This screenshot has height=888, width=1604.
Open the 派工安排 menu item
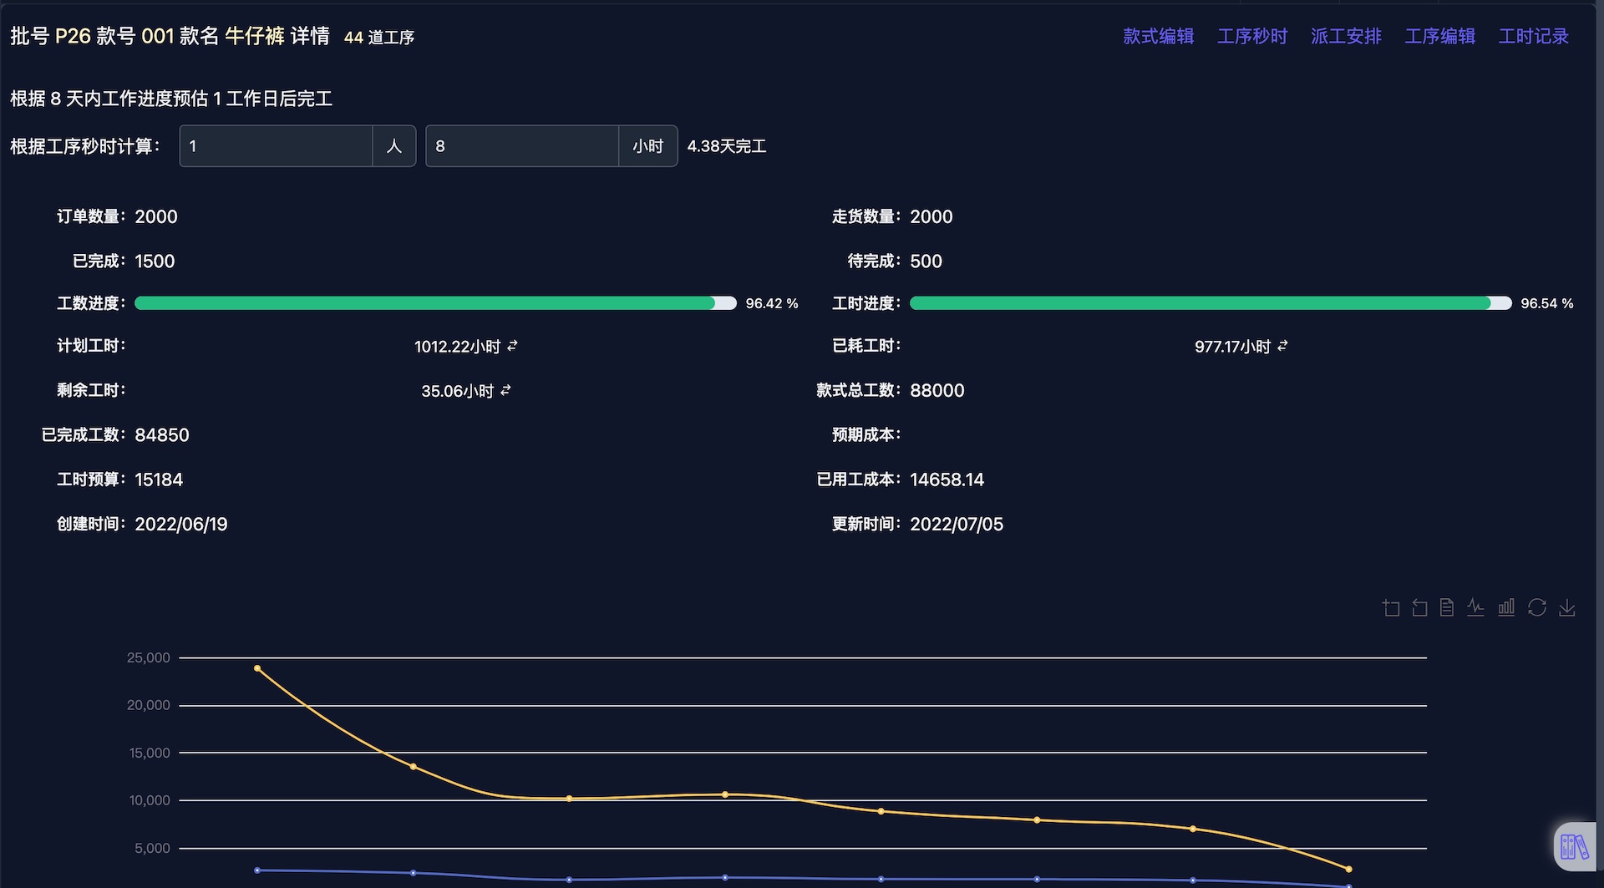pyautogui.click(x=1345, y=36)
